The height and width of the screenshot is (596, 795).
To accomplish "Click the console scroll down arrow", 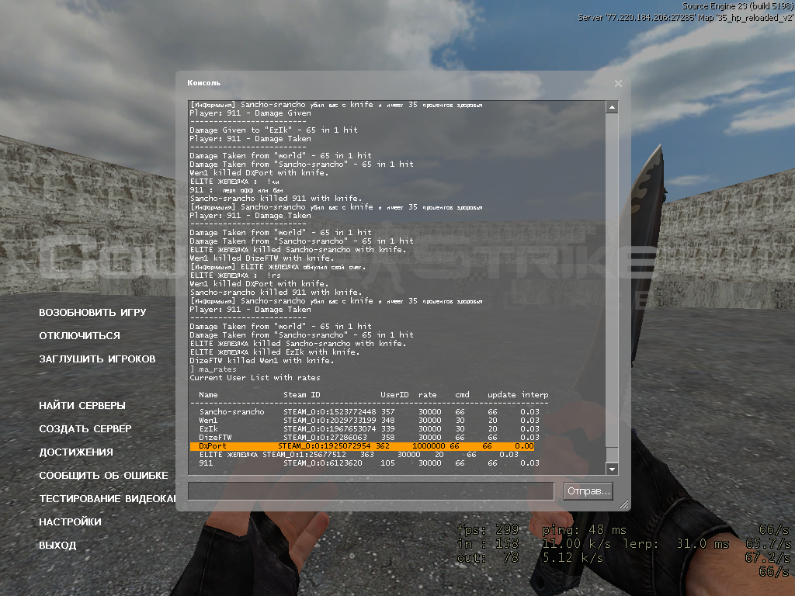I will click(612, 469).
